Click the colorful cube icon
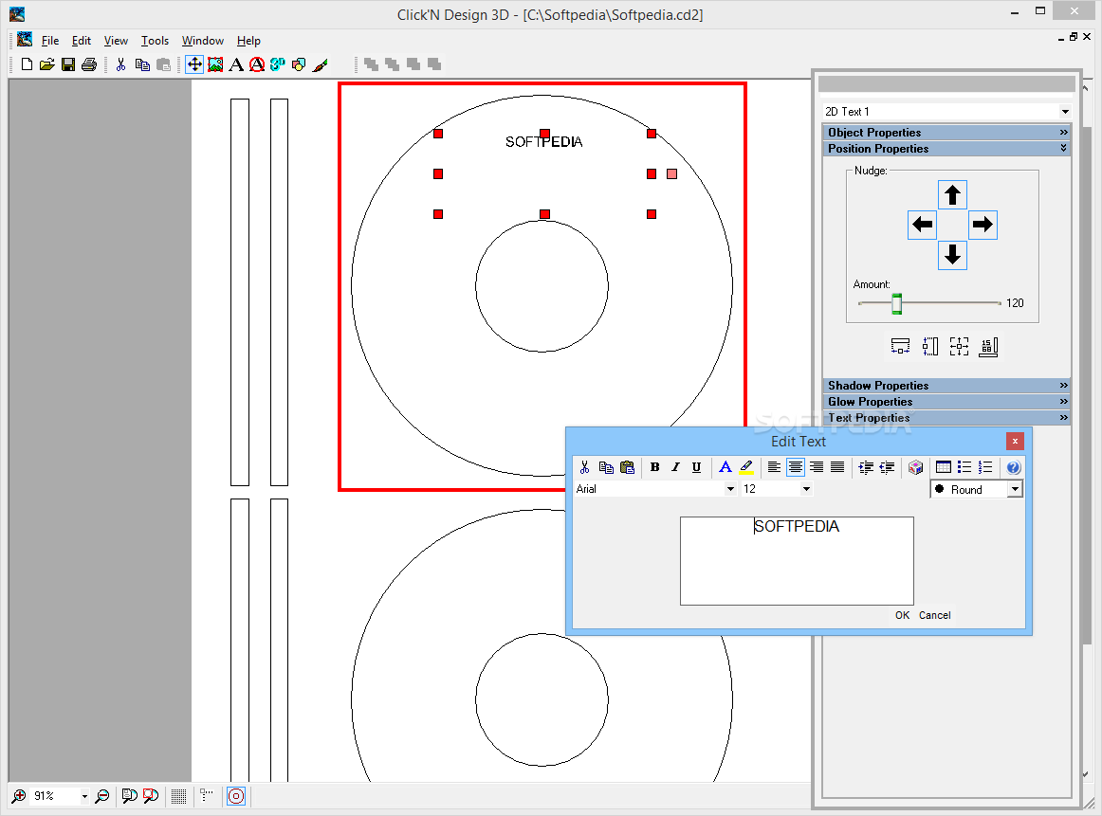 [x=915, y=467]
